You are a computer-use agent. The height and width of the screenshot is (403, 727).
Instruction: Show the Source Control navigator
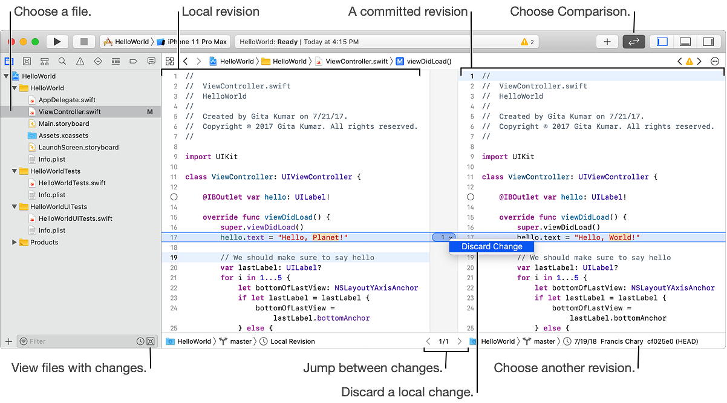pos(27,61)
